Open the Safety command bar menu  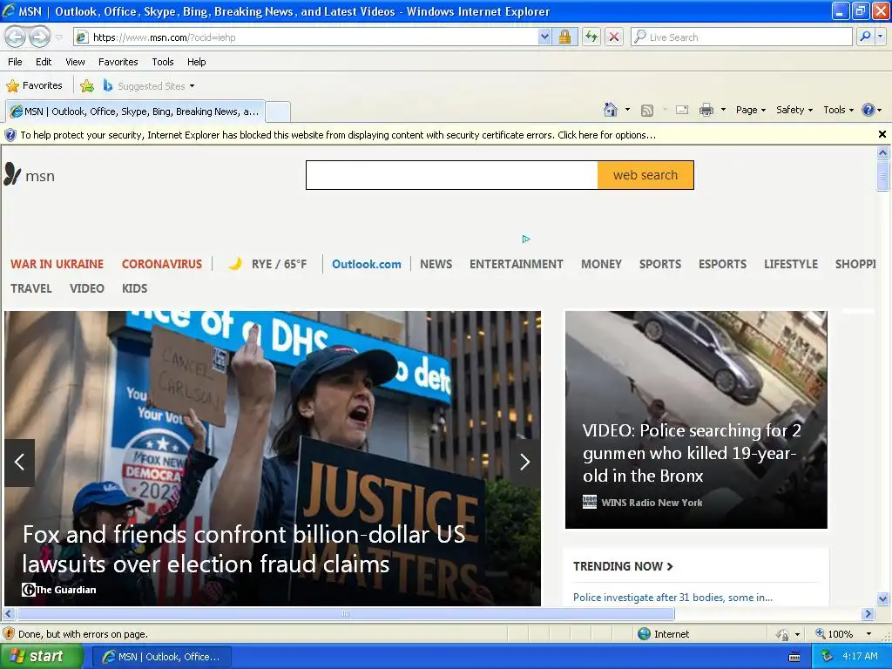[x=794, y=110]
